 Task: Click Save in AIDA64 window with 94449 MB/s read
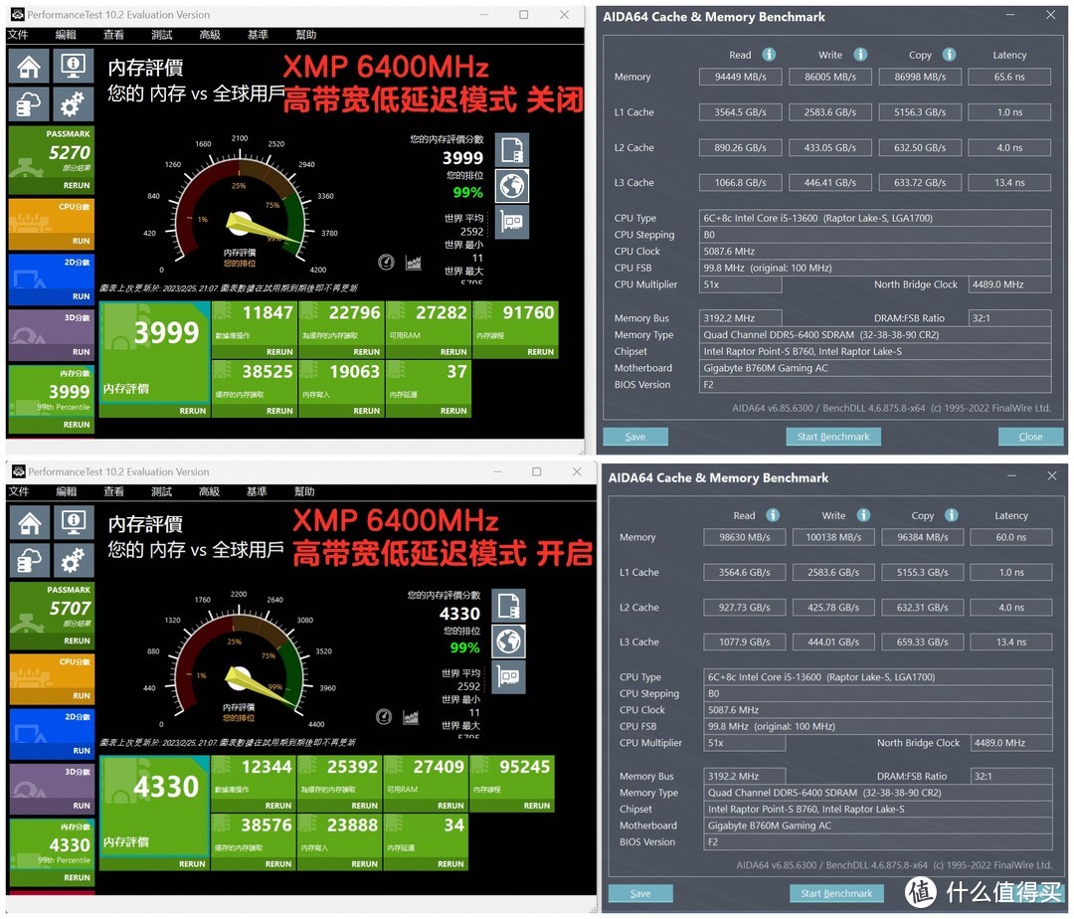point(634,437)
